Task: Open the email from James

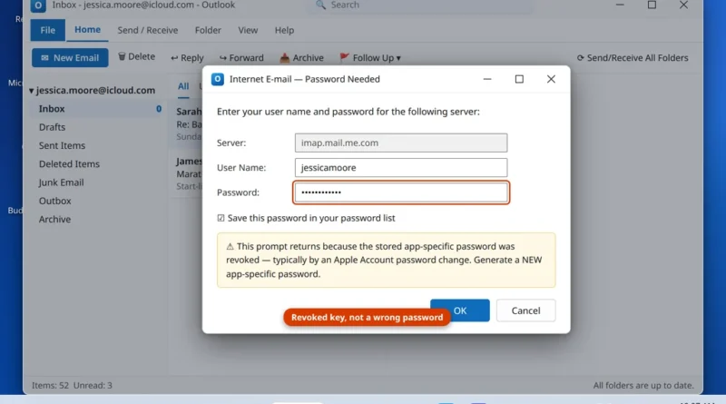Action: click(187, 173)
